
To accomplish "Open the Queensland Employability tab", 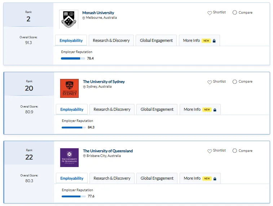I will pos(72,178).
